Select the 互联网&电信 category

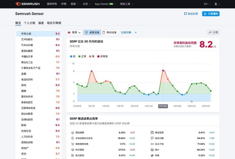coord(39,108)
